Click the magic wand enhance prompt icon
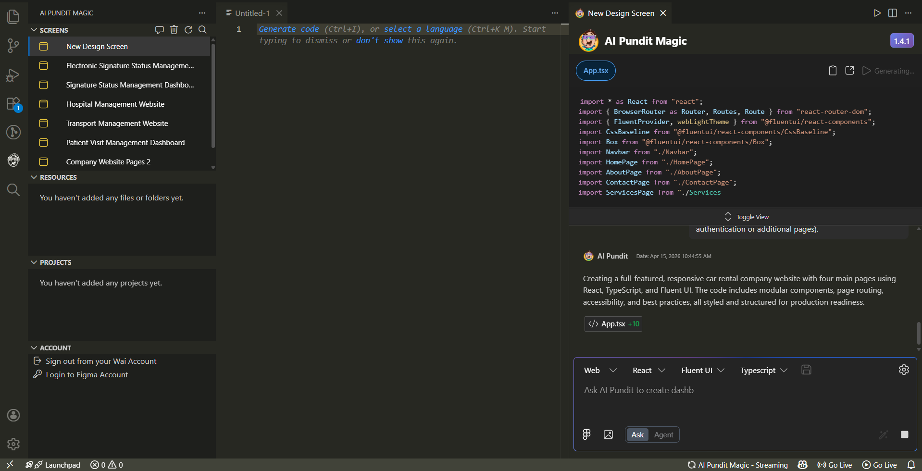The image size is (922, 471). point(884,434)
